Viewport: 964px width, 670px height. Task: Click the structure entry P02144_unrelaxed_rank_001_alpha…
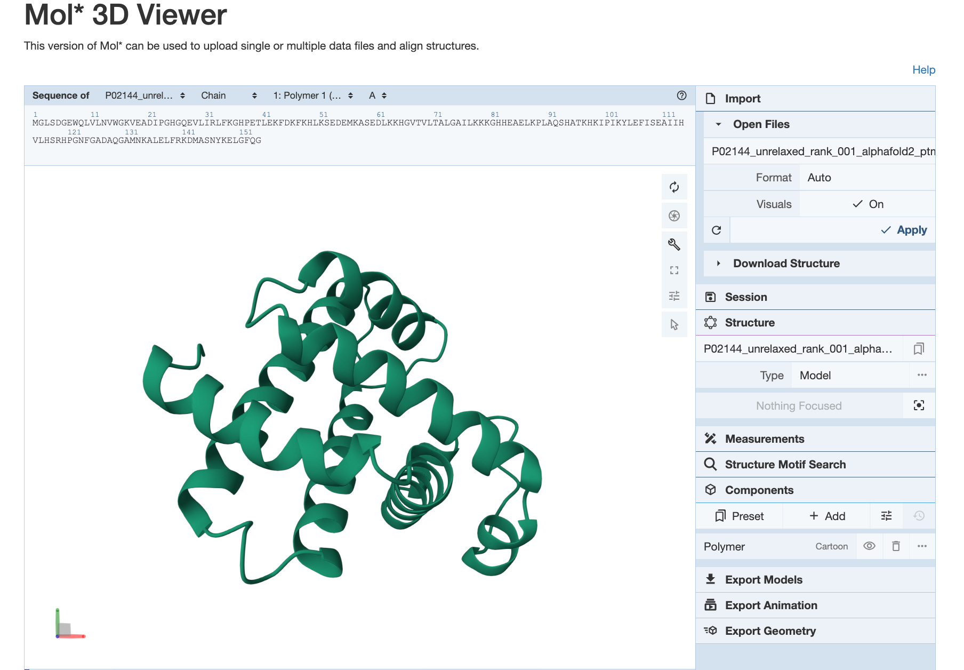click(x=798, y=349)
